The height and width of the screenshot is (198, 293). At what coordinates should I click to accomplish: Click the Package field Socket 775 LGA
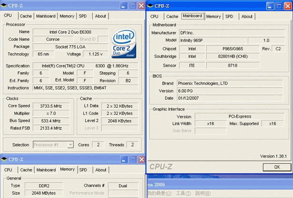point(70,47)
